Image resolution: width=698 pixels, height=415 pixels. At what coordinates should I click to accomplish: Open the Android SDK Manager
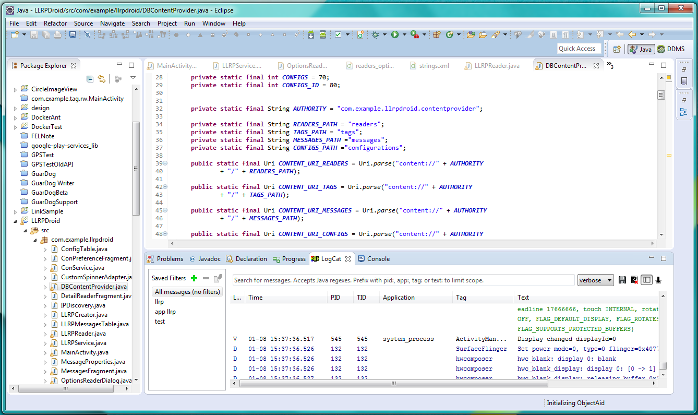[x=311, y=34]
